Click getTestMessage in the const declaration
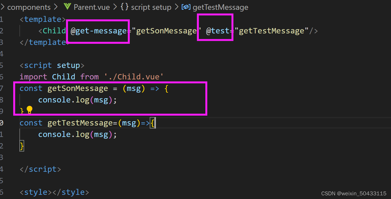Image resolution: width=391 pixels, height=199 pixels. pyautogui.click(x=80, y=123)
